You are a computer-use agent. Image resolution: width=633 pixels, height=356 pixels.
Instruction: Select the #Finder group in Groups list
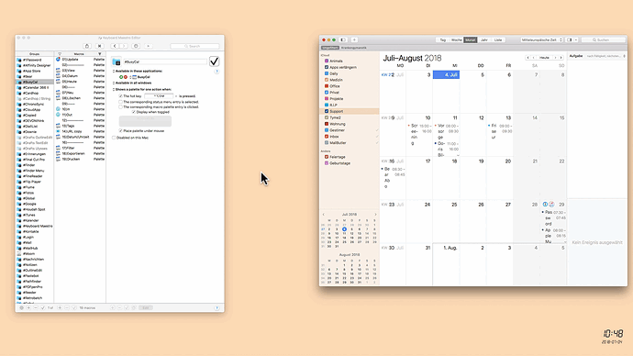coord(34,165)
